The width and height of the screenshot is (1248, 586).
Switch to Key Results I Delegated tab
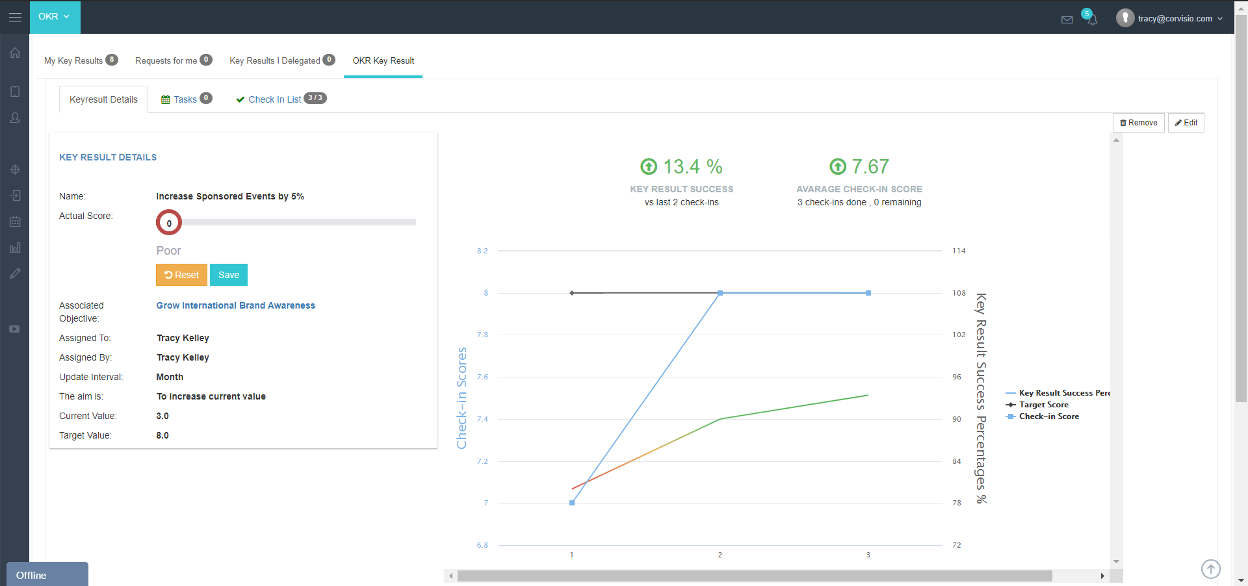point(282,60)
